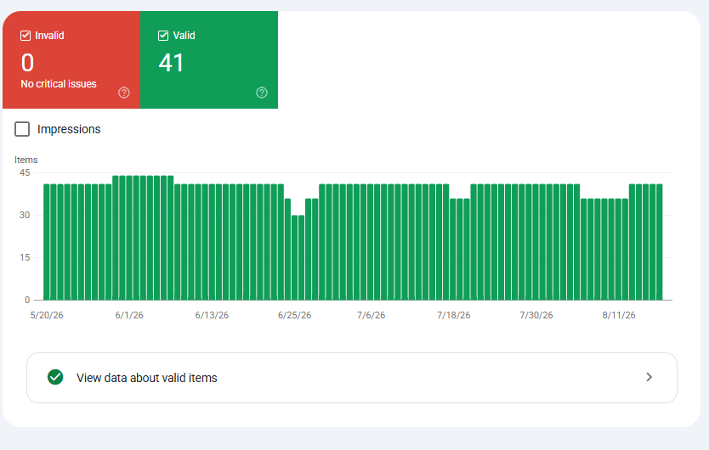Select the red Invalid status card

(71, 59)
